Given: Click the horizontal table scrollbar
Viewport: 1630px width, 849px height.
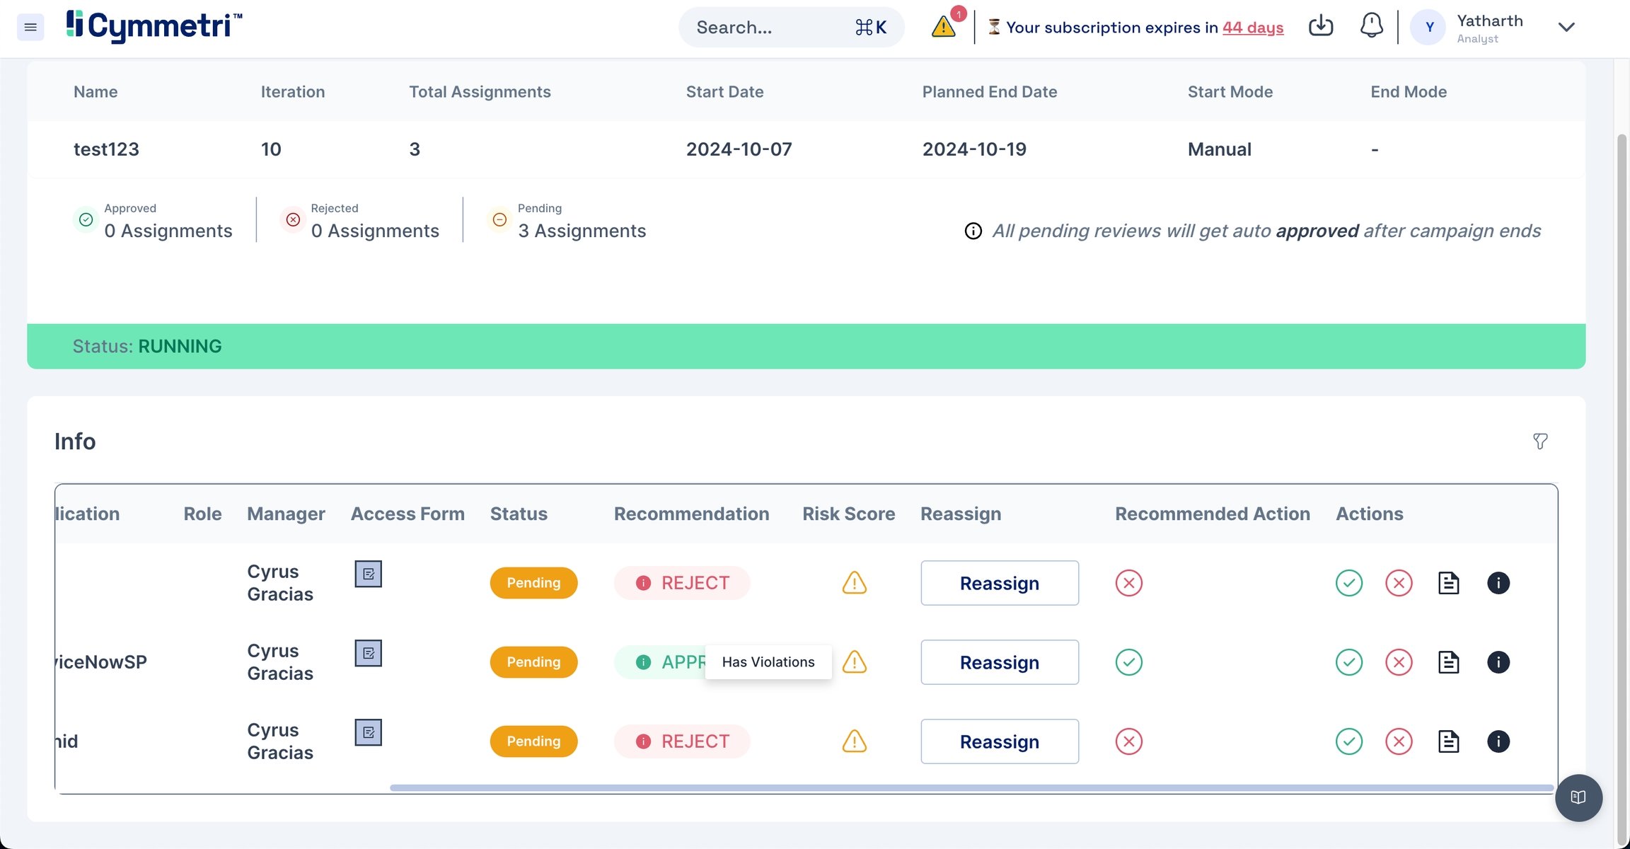Looking at the screenshot, I should tap(971, 787).
